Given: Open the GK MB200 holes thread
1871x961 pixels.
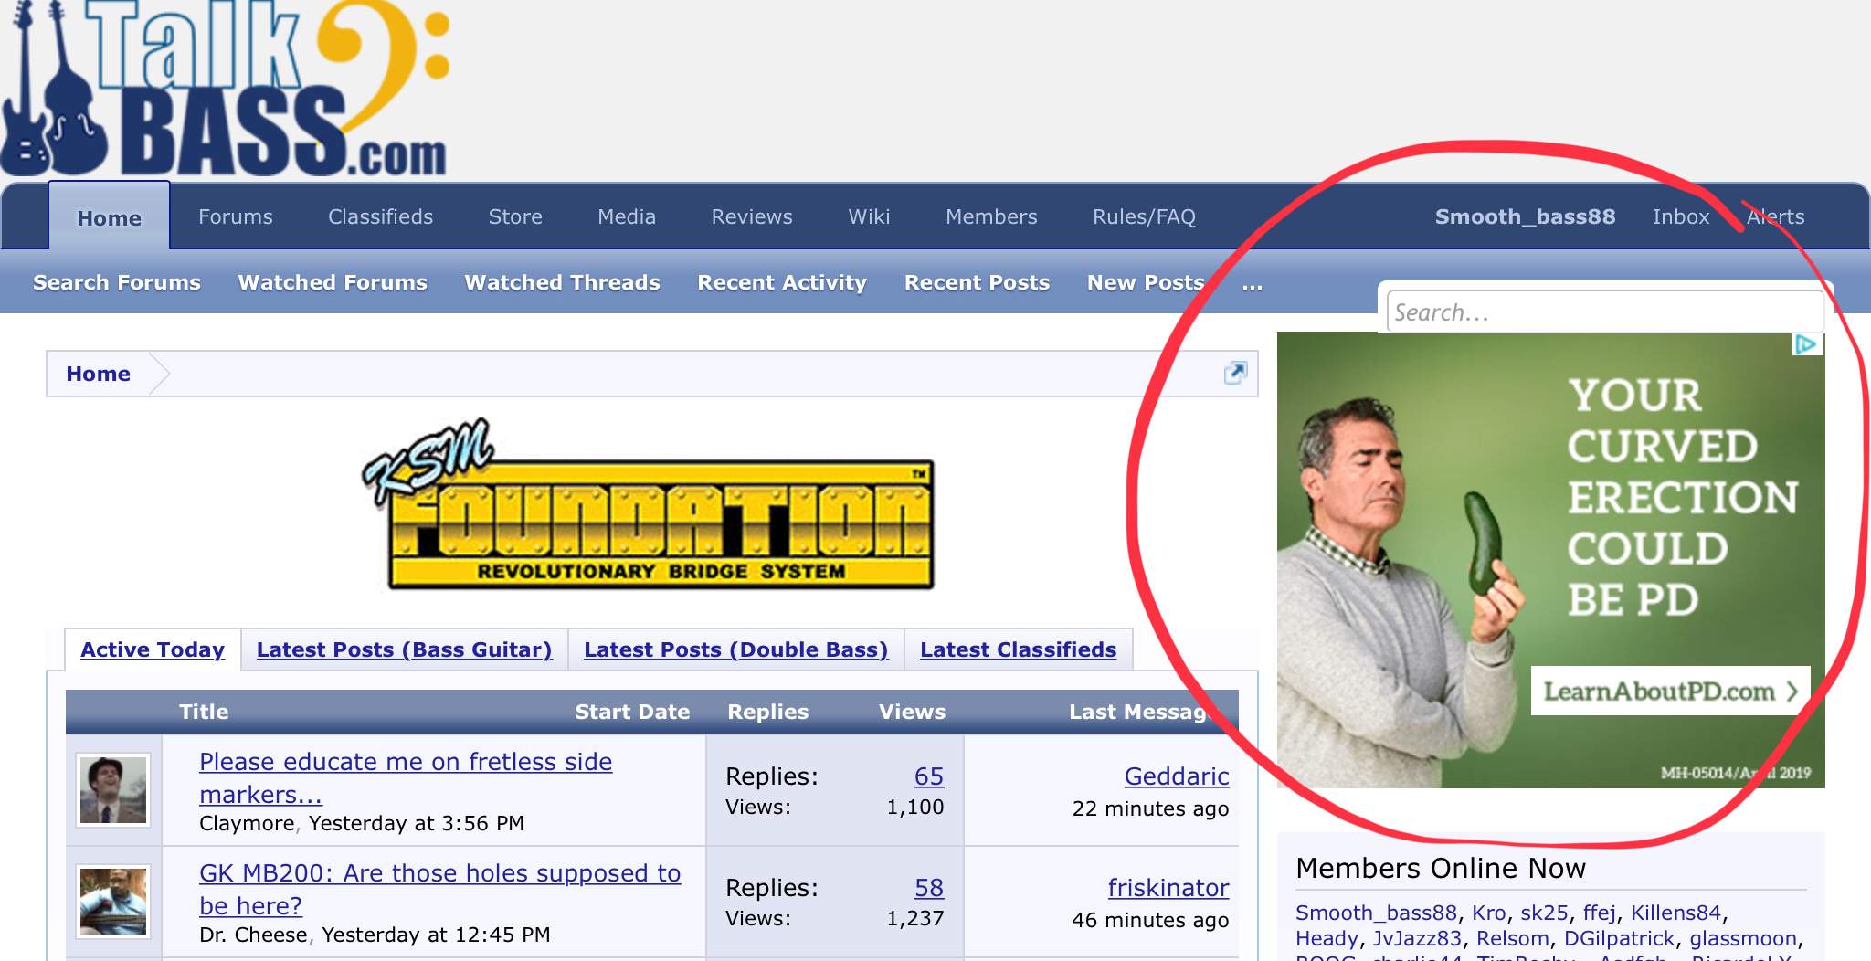Looking at the screenshot, I should 440,889.
